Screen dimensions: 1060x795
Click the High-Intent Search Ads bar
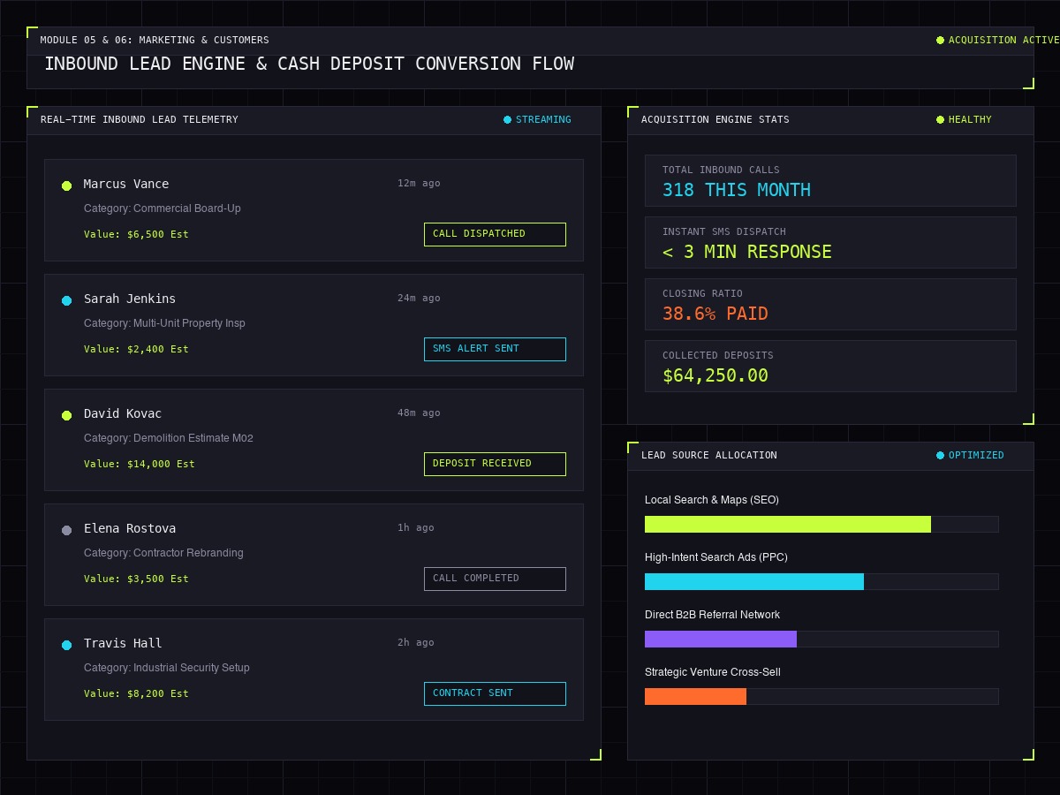pyautogui.click(x=821, y=581)
